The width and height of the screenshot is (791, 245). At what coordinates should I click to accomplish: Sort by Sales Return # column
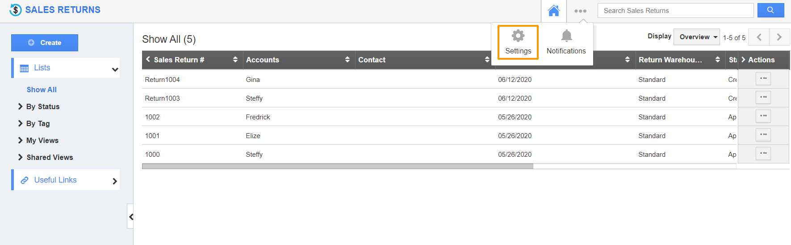235,60
